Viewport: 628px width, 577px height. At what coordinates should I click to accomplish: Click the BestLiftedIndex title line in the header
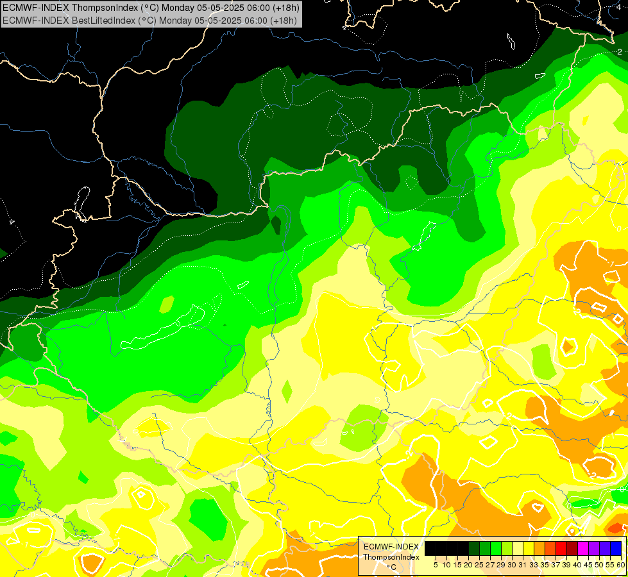click(x=149, y=21)
